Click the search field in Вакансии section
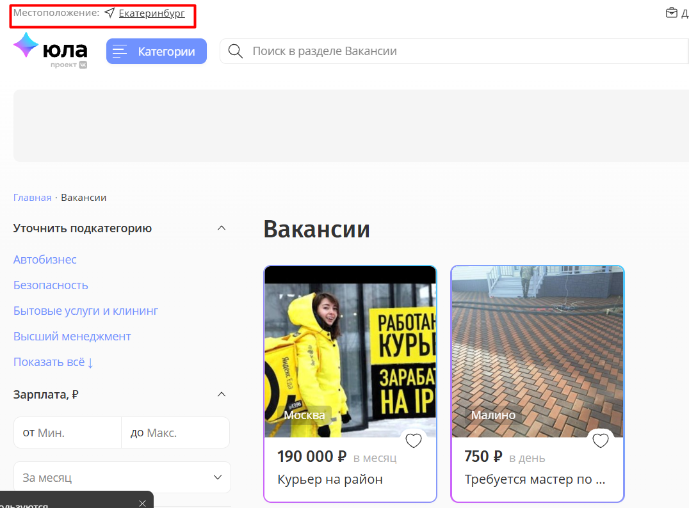The height and width of the screenshot is (508, 689). (448, 52)
